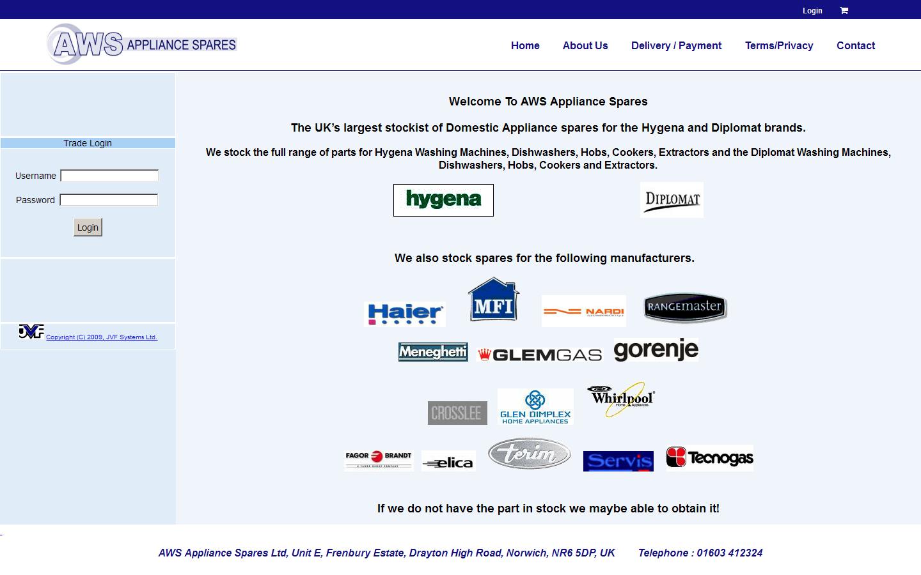Select the Servis brand logo
This screenshot has width=921, height=575.
618,459
